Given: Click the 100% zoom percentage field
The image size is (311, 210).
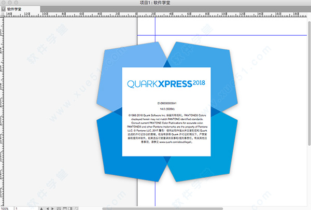Looking at the screenshot, I should click(x=7, y=208).
